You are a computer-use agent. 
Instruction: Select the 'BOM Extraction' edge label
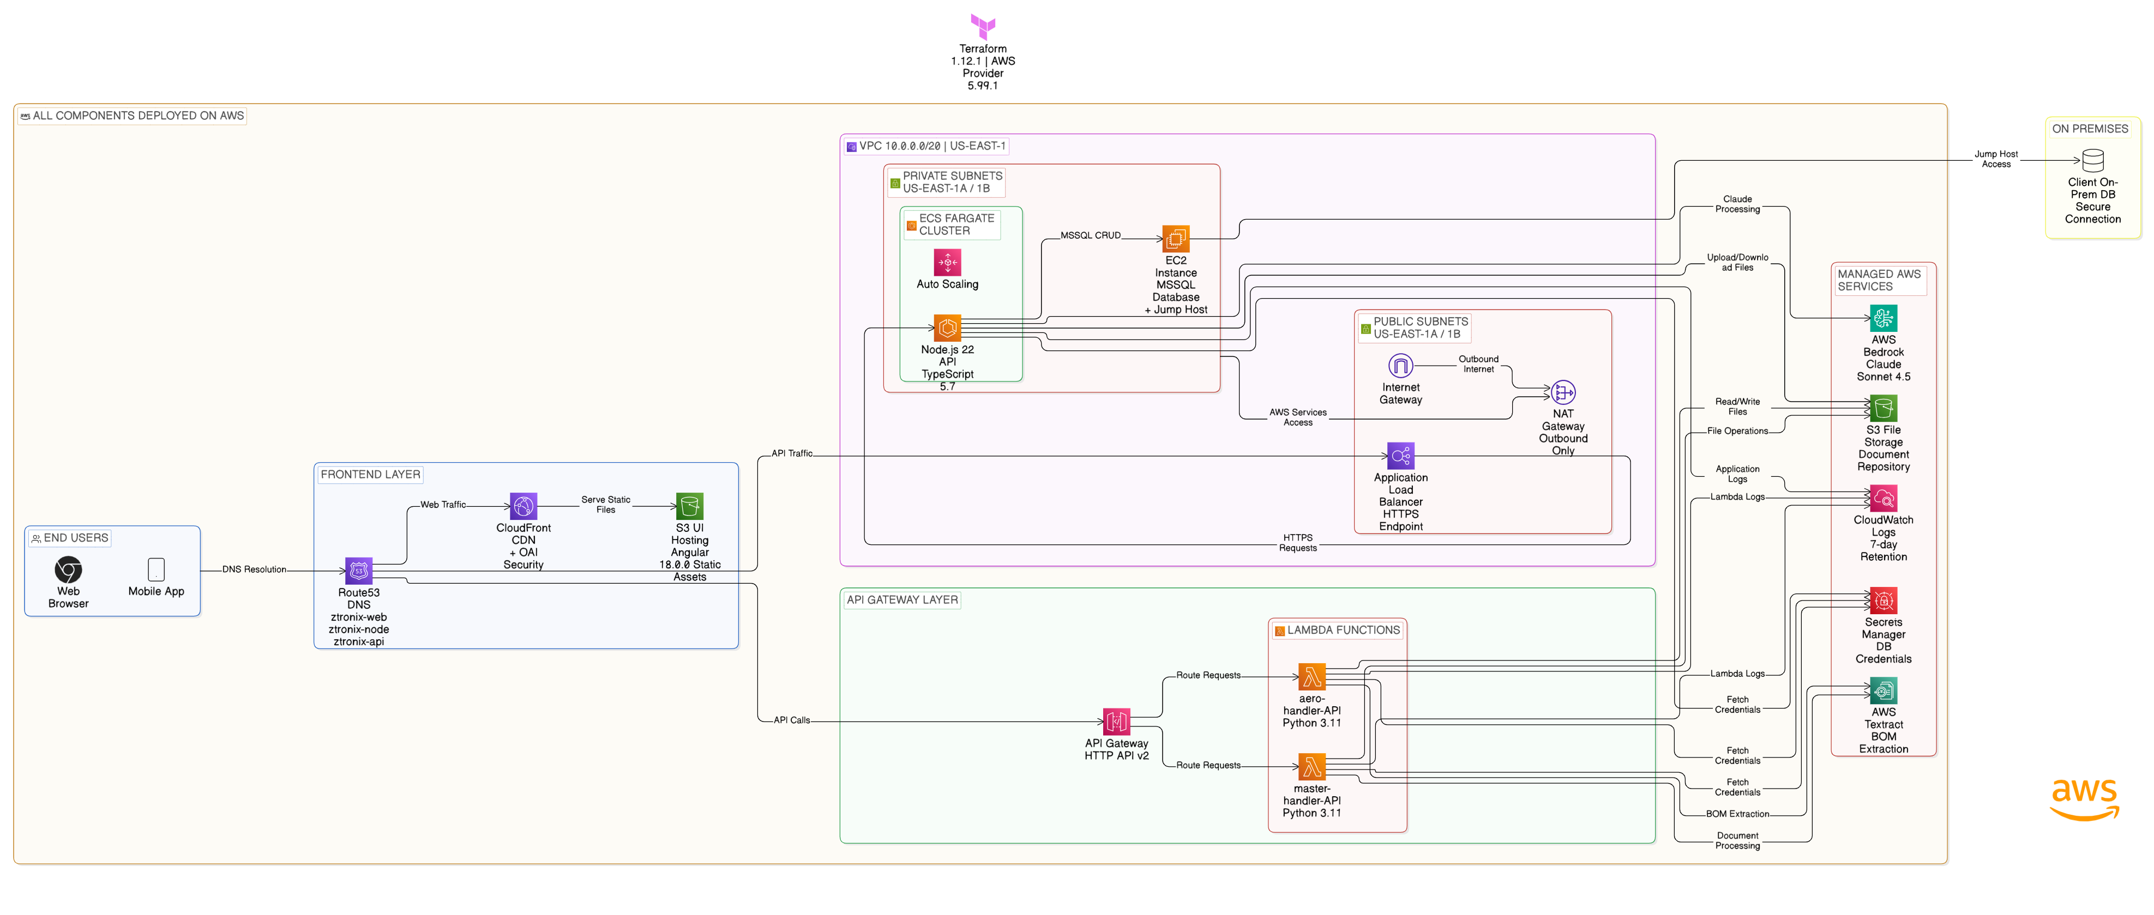pos(1737,814)
